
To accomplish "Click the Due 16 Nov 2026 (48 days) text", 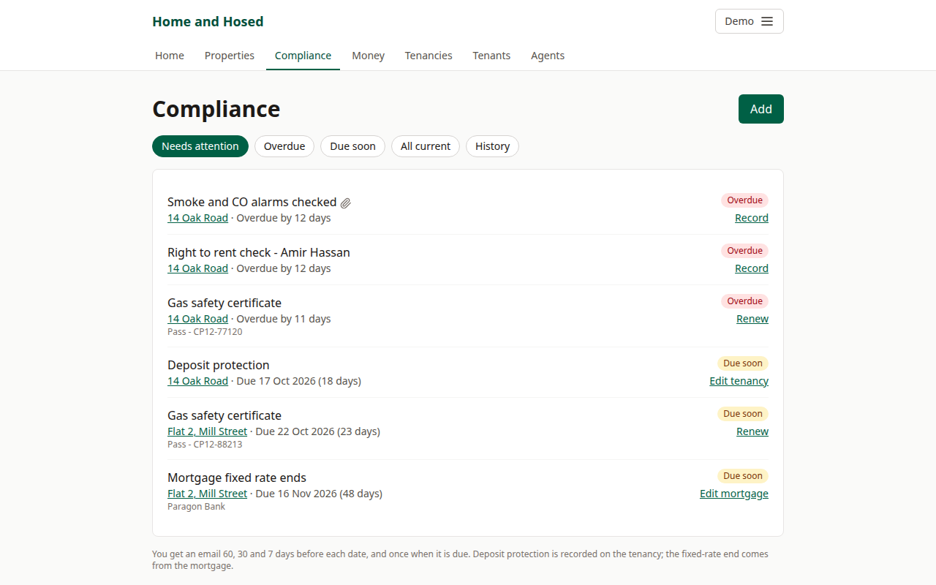I will [x=319, y=494].
